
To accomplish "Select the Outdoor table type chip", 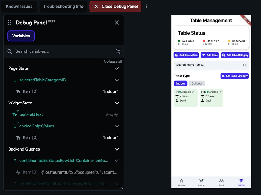I will 197,83.
